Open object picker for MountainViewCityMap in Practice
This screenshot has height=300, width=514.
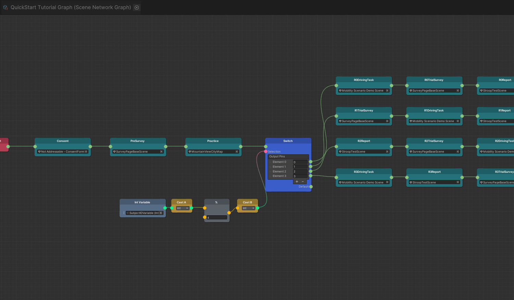pos(237,152)
